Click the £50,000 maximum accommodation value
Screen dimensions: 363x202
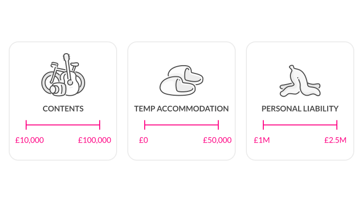[217, 141]
